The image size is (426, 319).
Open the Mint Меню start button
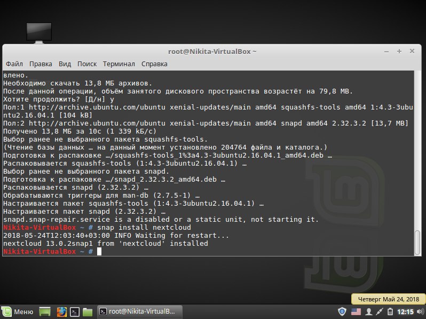[x=18, y=312]
